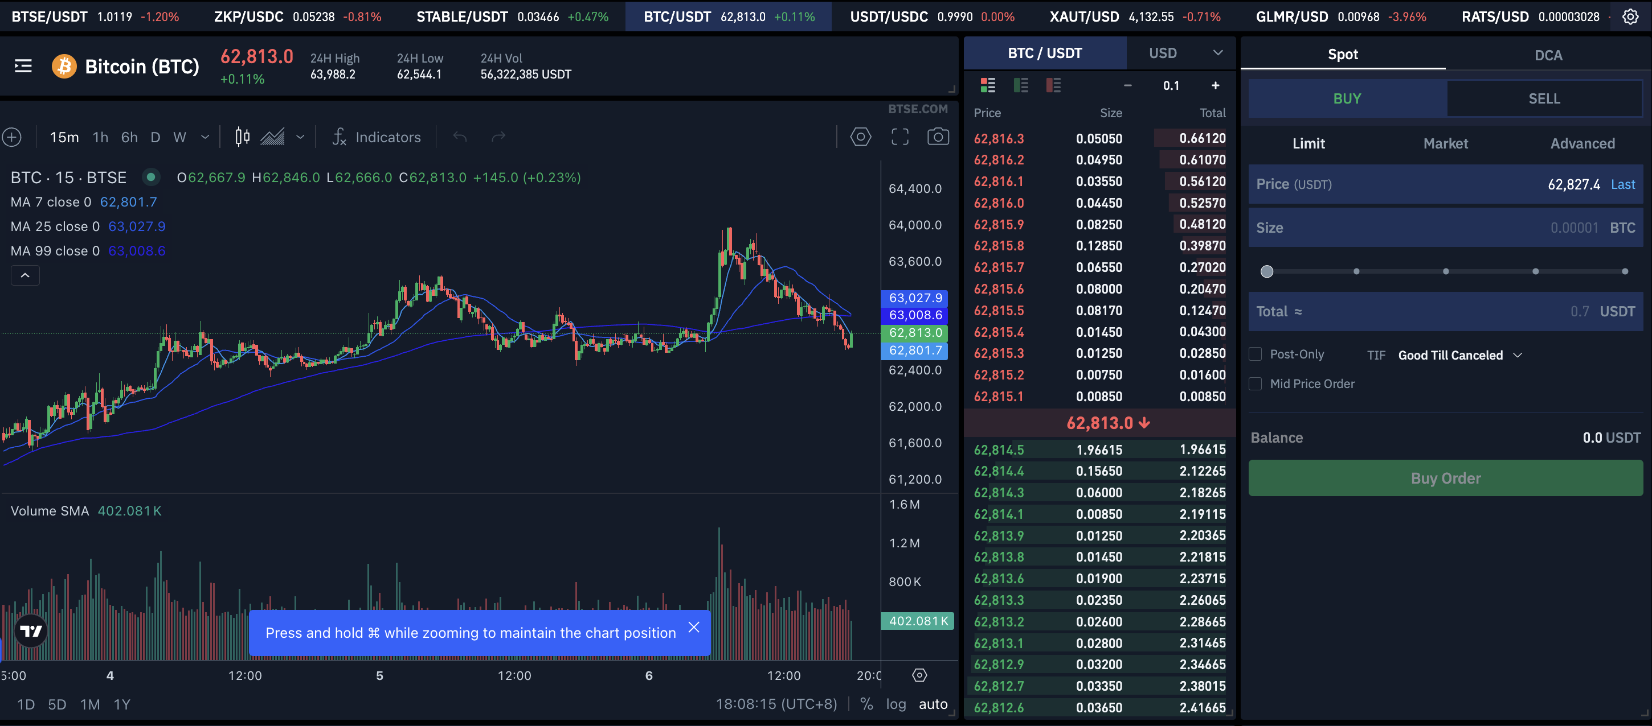Choose Limit order type

tap(1308, 143)
